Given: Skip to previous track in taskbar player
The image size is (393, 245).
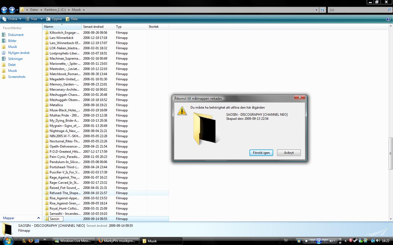Looking at the screenshot, I should 312,241.
